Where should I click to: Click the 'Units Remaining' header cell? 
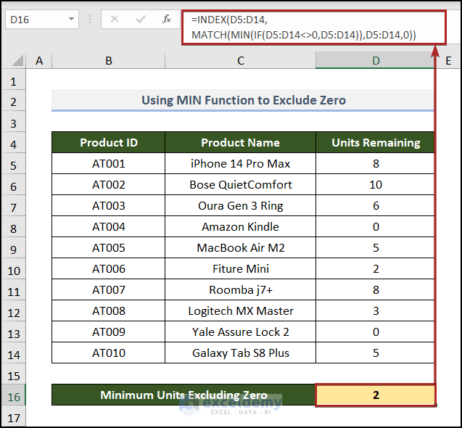(375, 142)
